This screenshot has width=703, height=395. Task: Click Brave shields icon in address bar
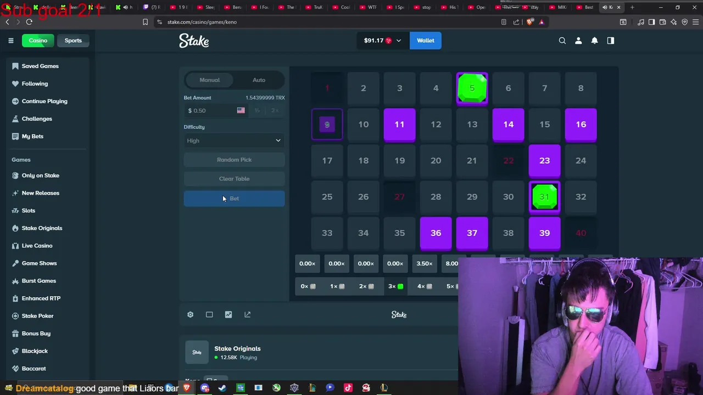(529, 22)
